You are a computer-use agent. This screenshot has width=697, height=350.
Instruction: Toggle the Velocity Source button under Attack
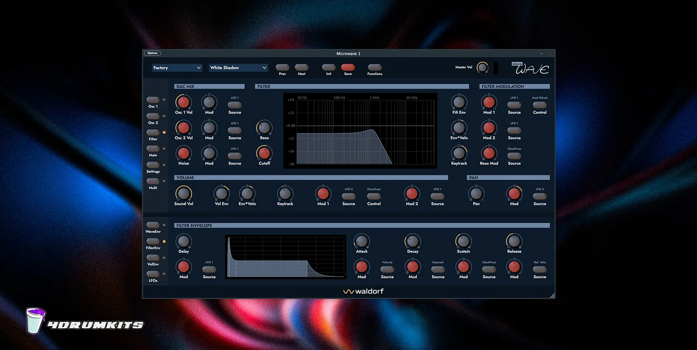[x=387, y=269]
